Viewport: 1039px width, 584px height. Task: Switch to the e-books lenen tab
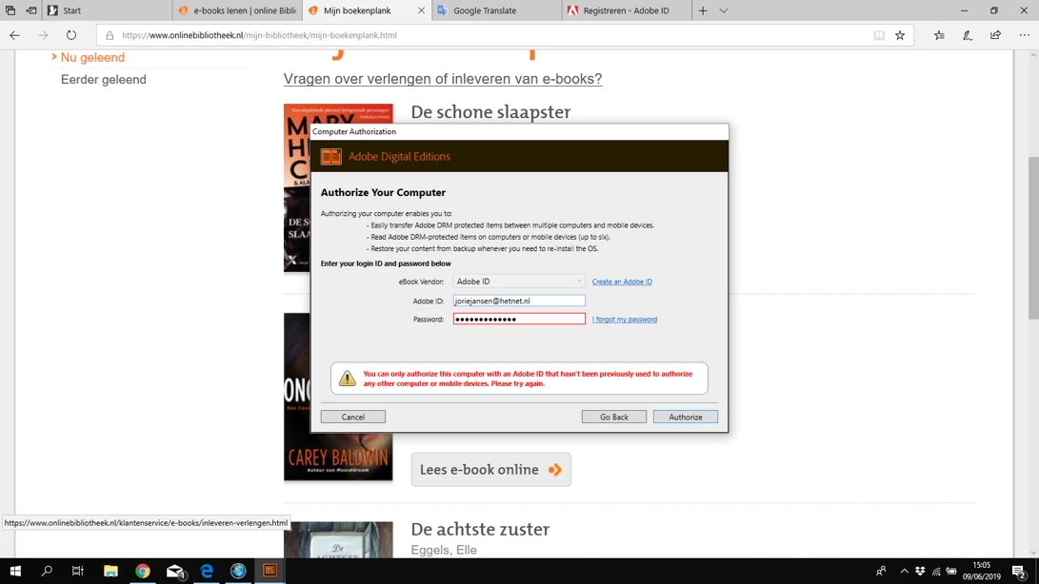pos(238,10)
